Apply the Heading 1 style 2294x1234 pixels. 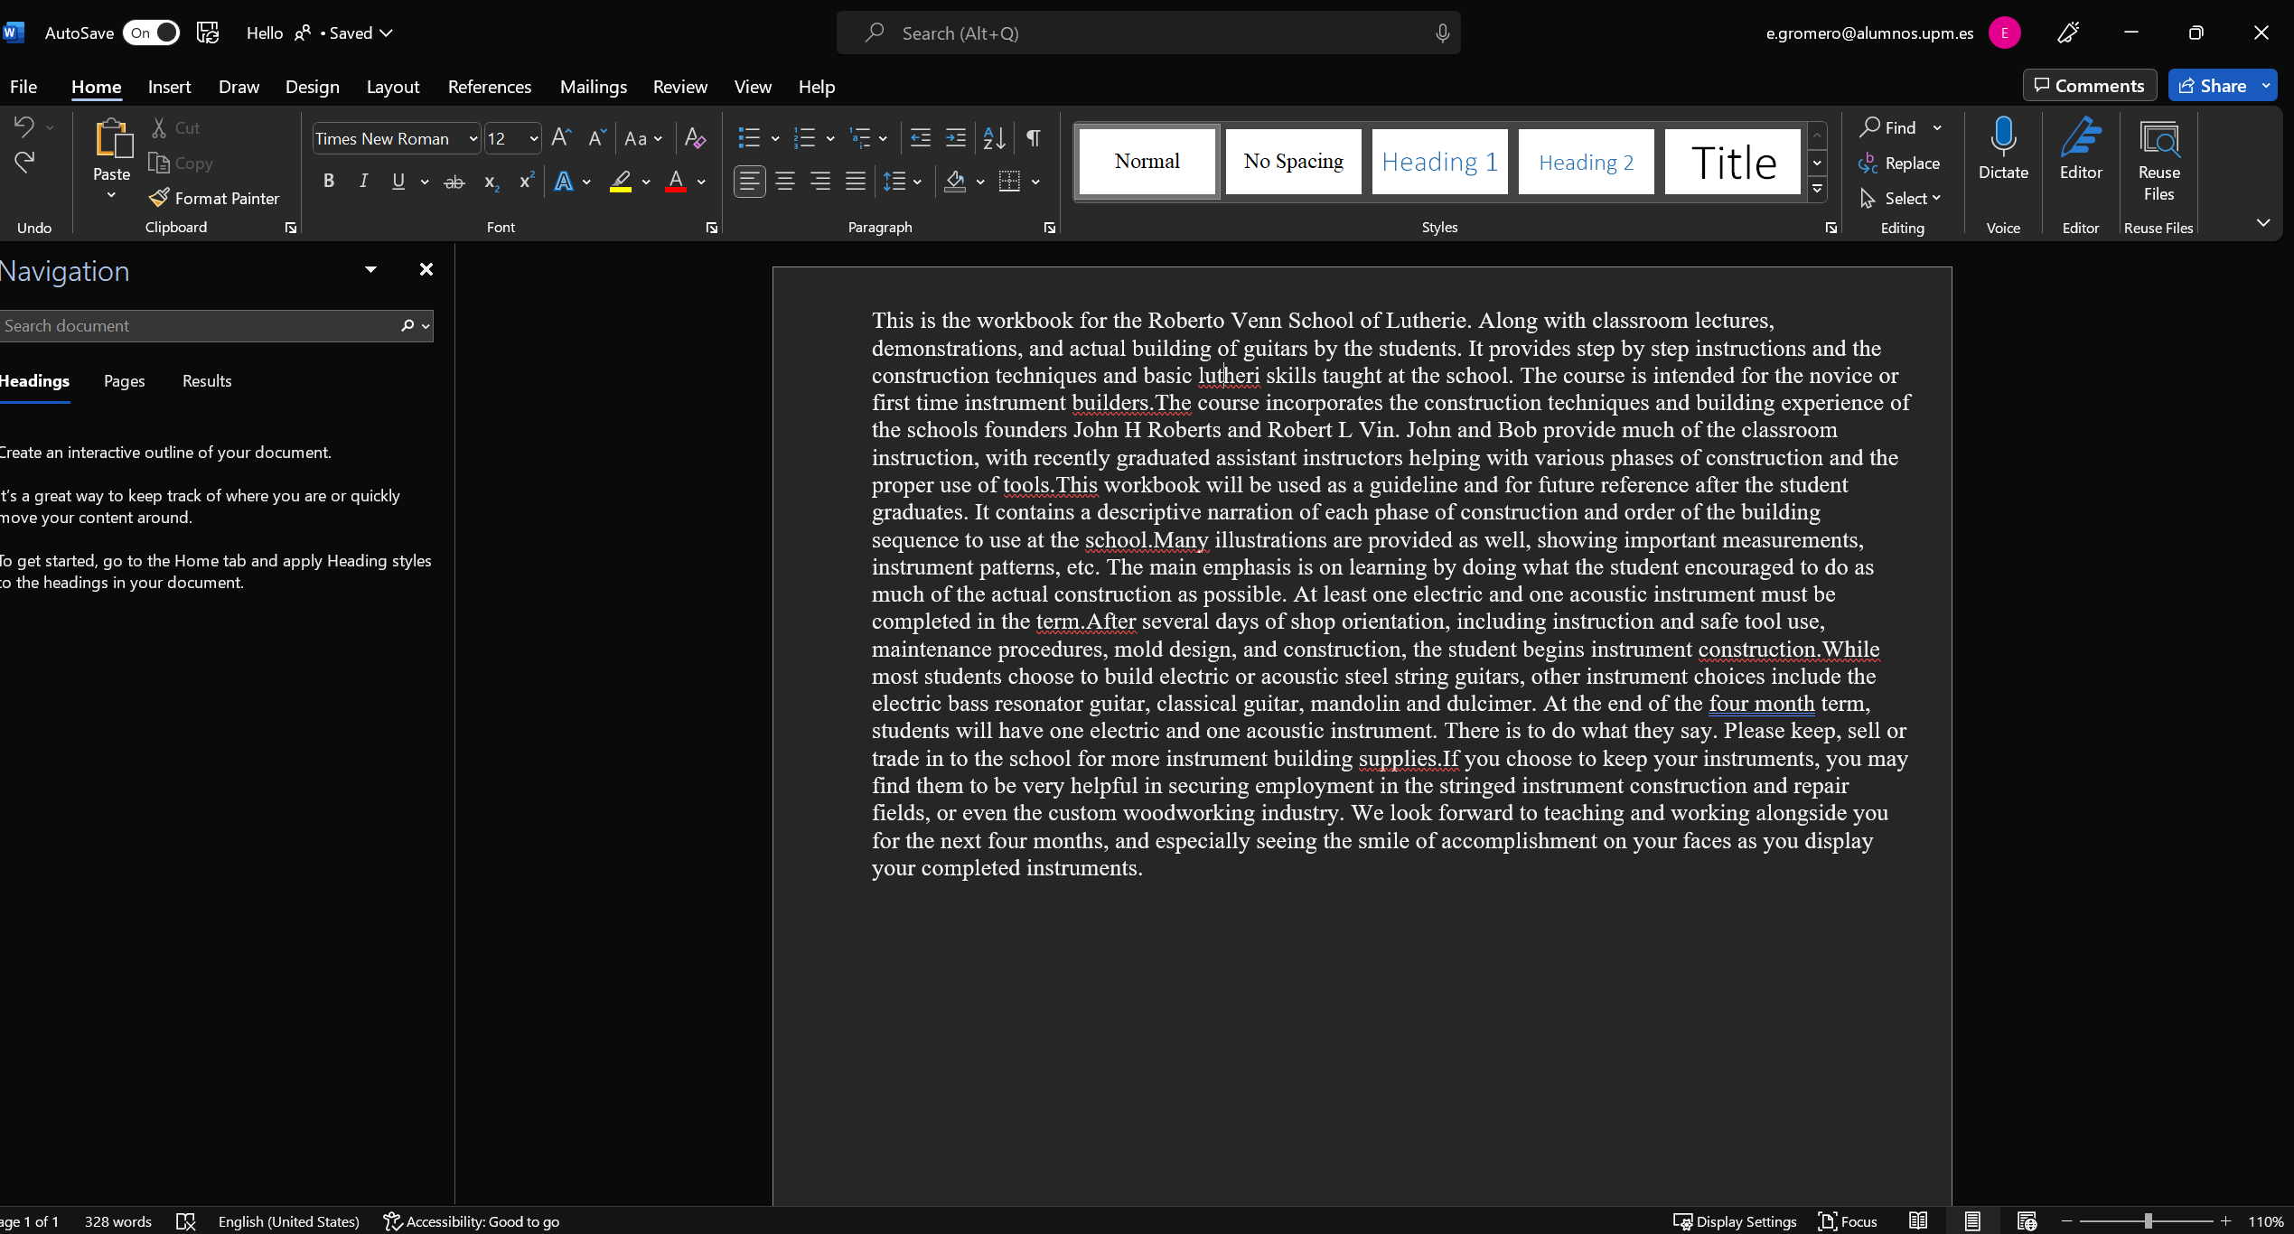click(x=1439, y=162)
